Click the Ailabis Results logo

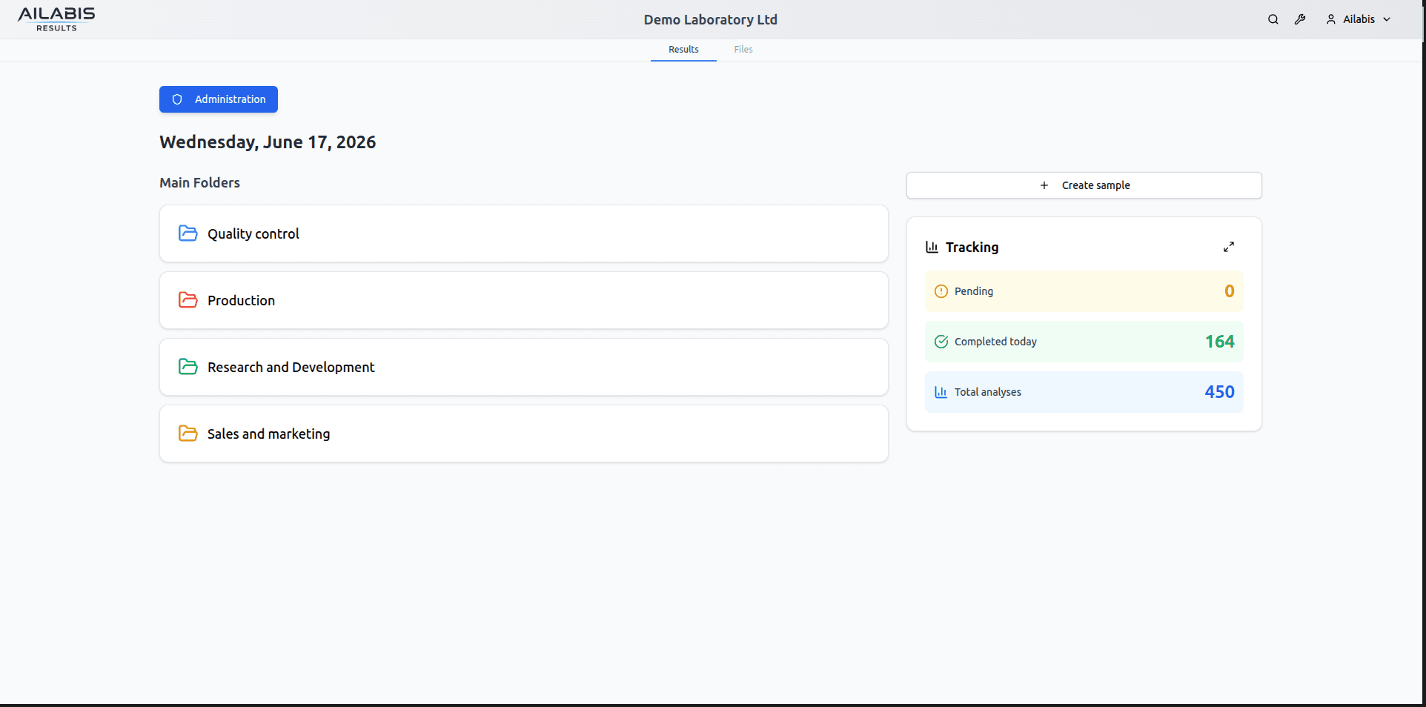click(56, 19)
